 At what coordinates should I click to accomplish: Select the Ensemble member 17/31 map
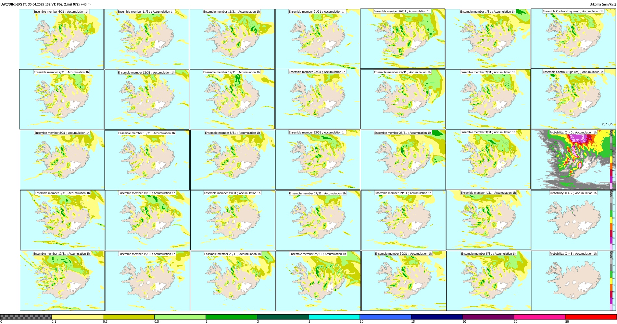[x=232, y=99]
